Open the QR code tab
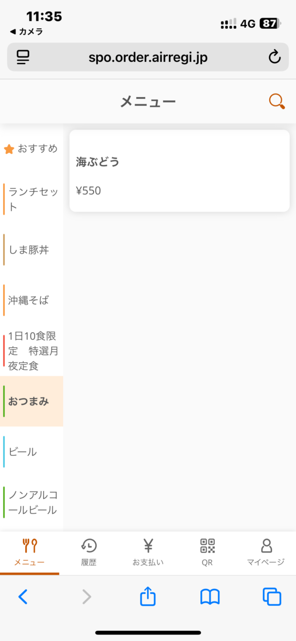Viewport: 296px width, 641px height. pos(207,553)
